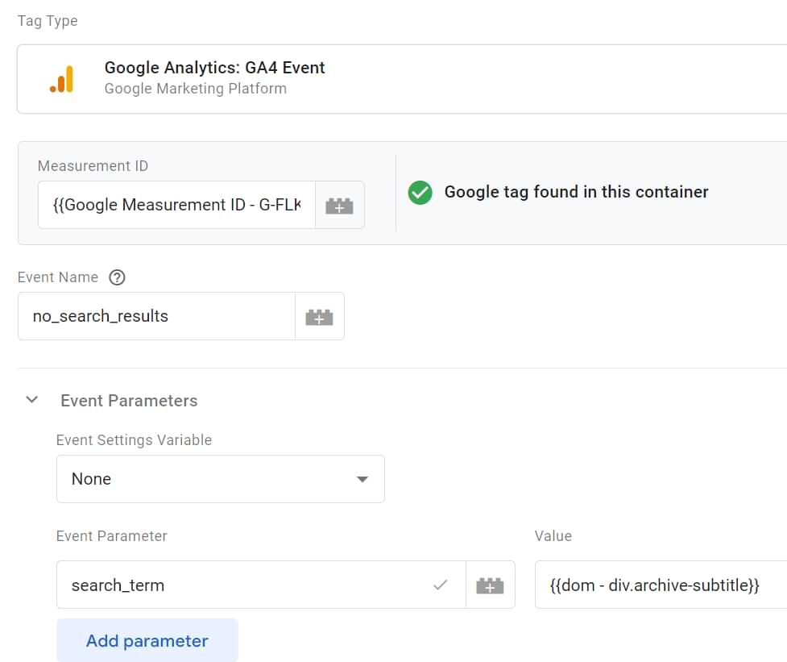Screen dimensions: 787x662
Task: Click the no_search_results event name field
Action: point(156,316)
